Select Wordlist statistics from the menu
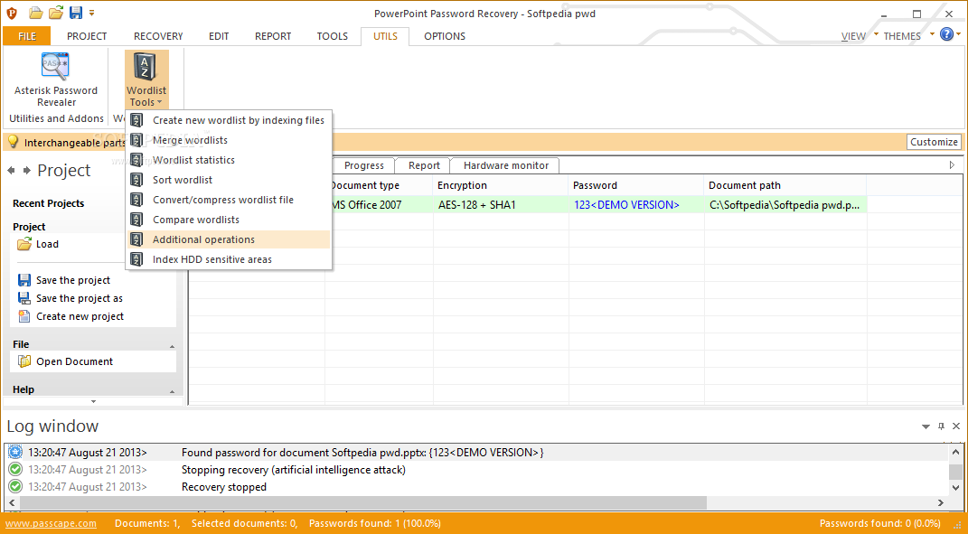 pos(229,160)
